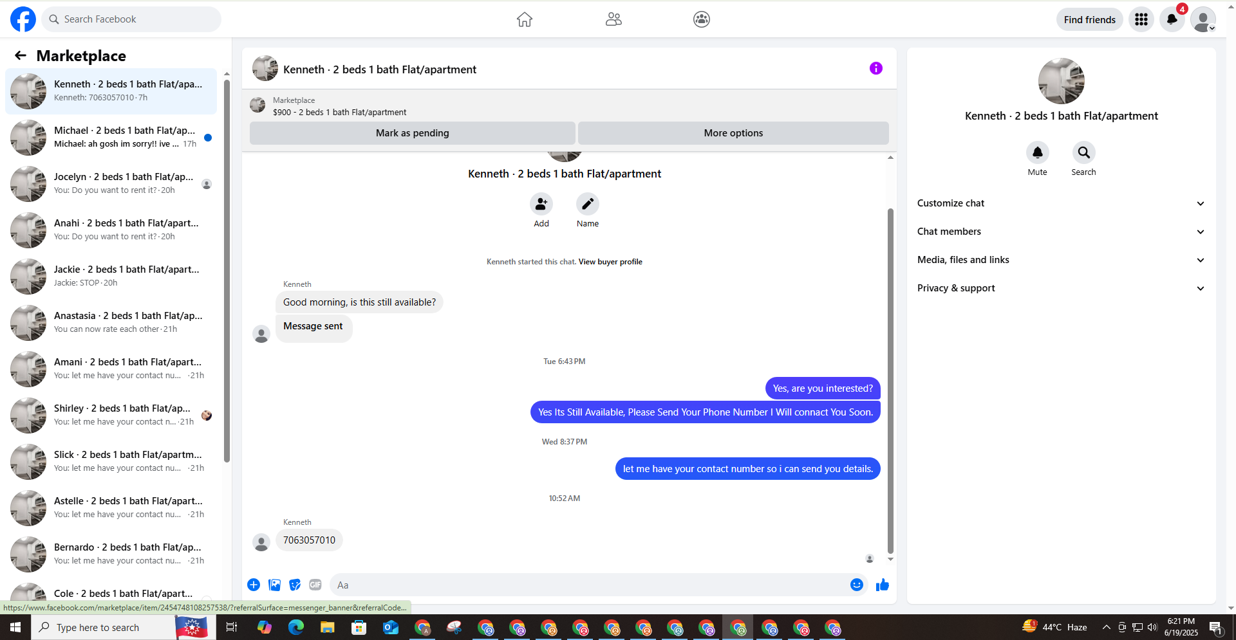Click the "Yes, are you interested?" message

click(823, 389)
